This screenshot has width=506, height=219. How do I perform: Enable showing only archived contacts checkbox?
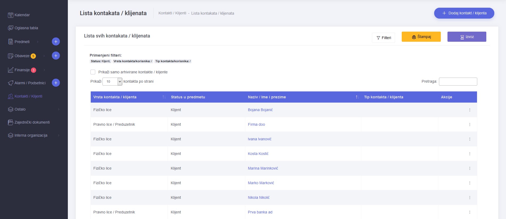(93, 72)
